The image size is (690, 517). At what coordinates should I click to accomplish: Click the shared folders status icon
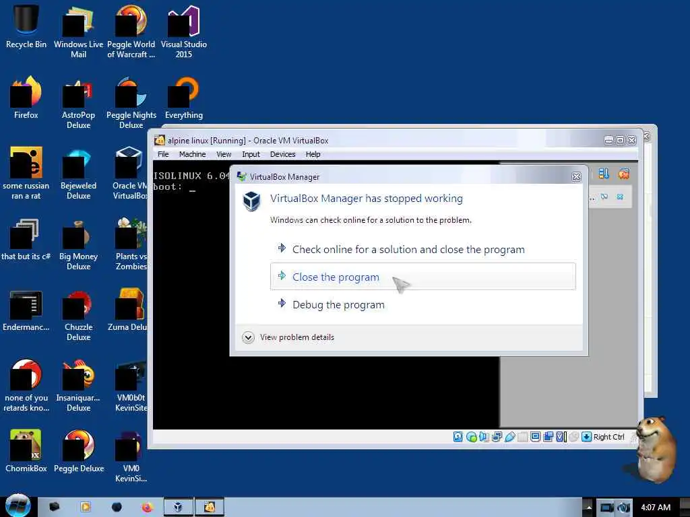522,436
